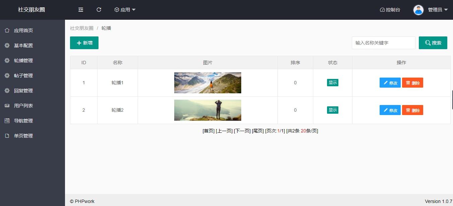The image size is (453, 206).
Task: Click the 轮播1 mountain thumbnail image
Action: coord(208,83)
